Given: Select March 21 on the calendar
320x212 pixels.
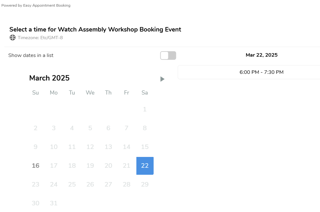Looking at the screenshot, I should coord(126,166).
